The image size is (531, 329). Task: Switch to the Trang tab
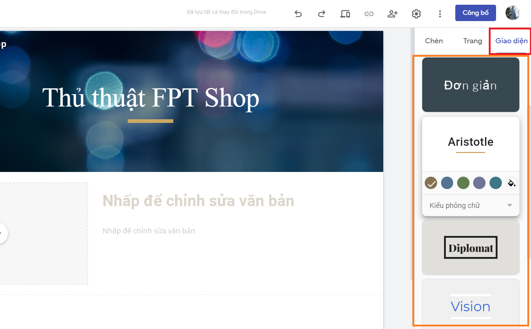point(472,41)
